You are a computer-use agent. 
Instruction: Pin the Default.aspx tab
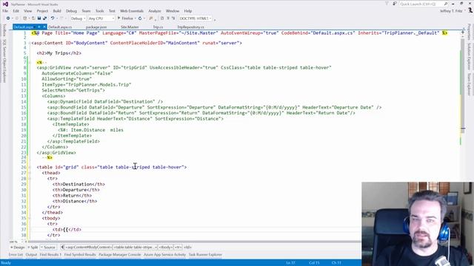tap(39, 27)
